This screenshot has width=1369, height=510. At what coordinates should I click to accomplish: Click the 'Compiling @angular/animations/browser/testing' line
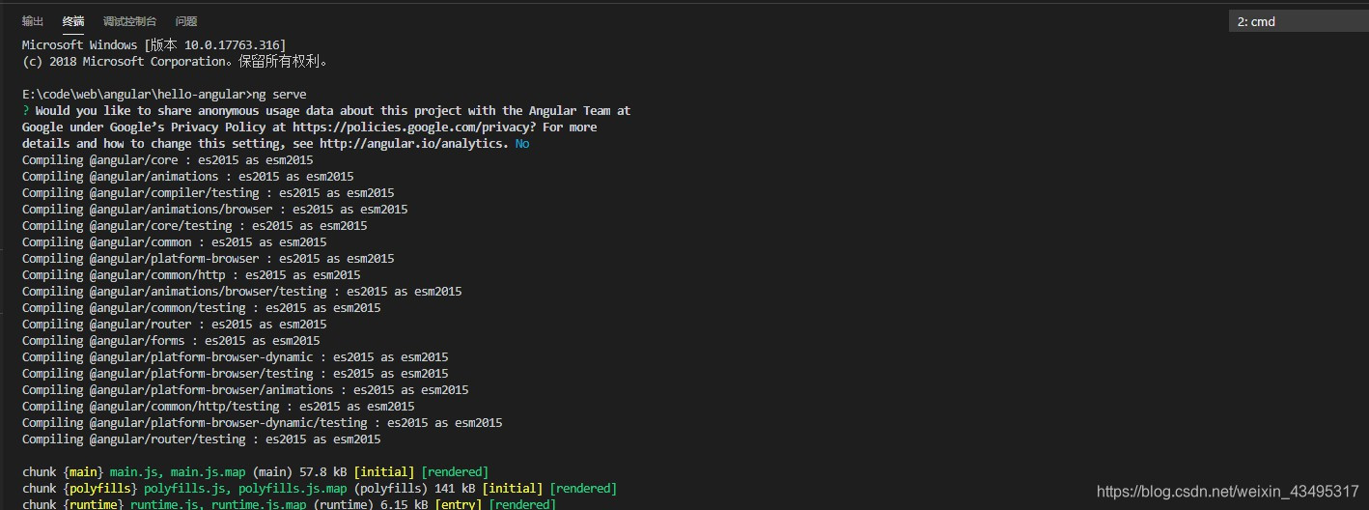point(242,292)
